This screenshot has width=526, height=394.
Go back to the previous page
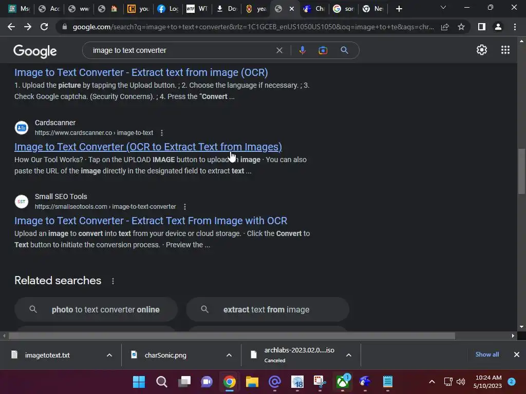pos(11,27)
